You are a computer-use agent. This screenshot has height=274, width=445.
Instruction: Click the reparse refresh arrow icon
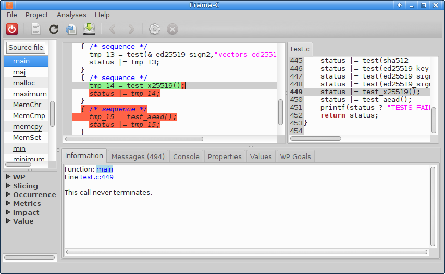point(53,29)
